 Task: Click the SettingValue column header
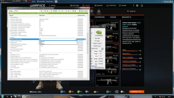(58, 16)
